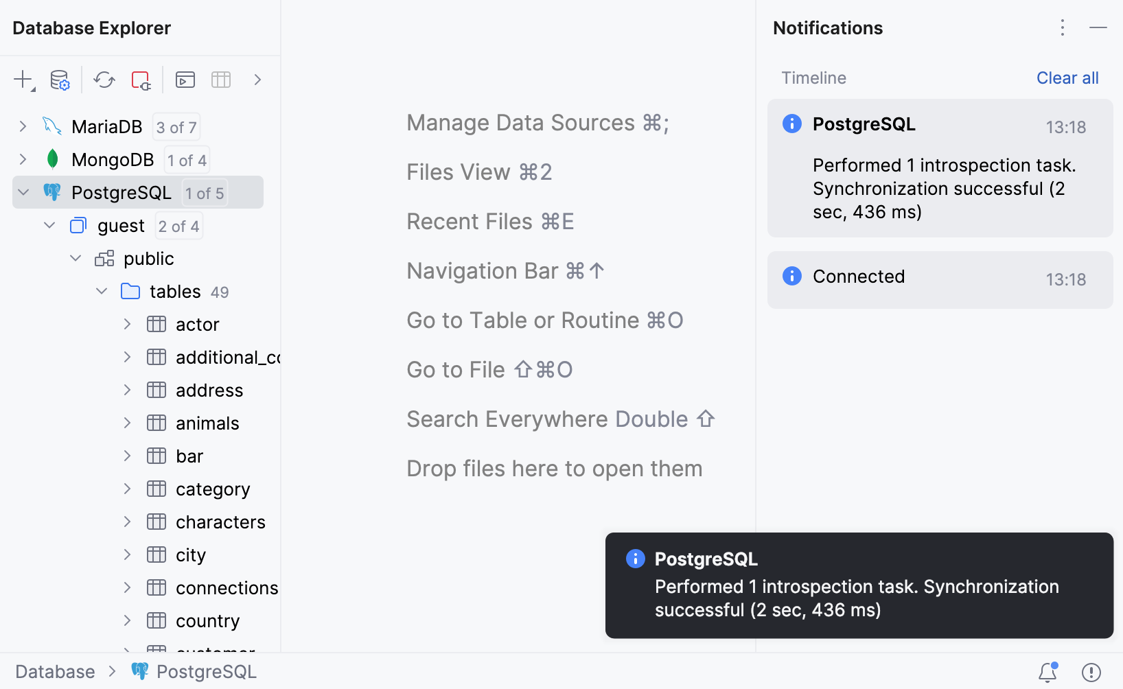The width and height of the screenshot is (1123, 689).
Task: Open the Jump to Query Console icon
Action: click(x=184, y=80)
